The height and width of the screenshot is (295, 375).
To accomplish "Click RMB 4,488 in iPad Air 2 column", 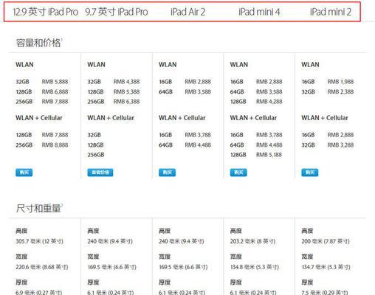I will point(198,145).
